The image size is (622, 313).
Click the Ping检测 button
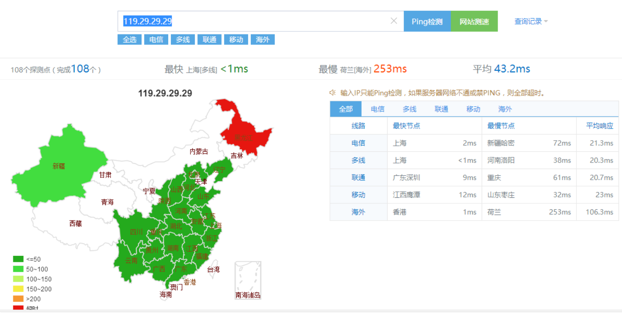point(427,21)
